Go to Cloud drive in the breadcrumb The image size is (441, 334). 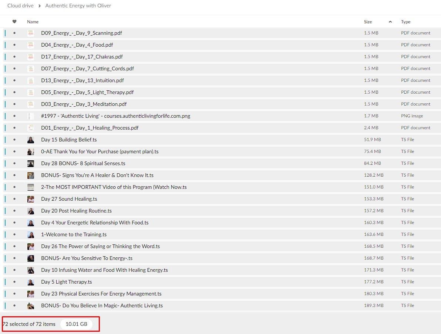(x=20, y=6)
